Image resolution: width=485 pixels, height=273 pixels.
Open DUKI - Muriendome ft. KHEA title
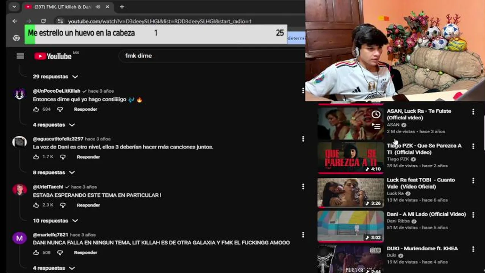[x=422, y=249]
